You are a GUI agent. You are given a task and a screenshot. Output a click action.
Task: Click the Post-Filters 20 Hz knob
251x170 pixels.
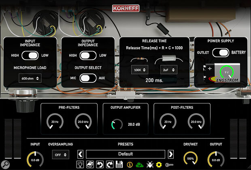[168, 121]
